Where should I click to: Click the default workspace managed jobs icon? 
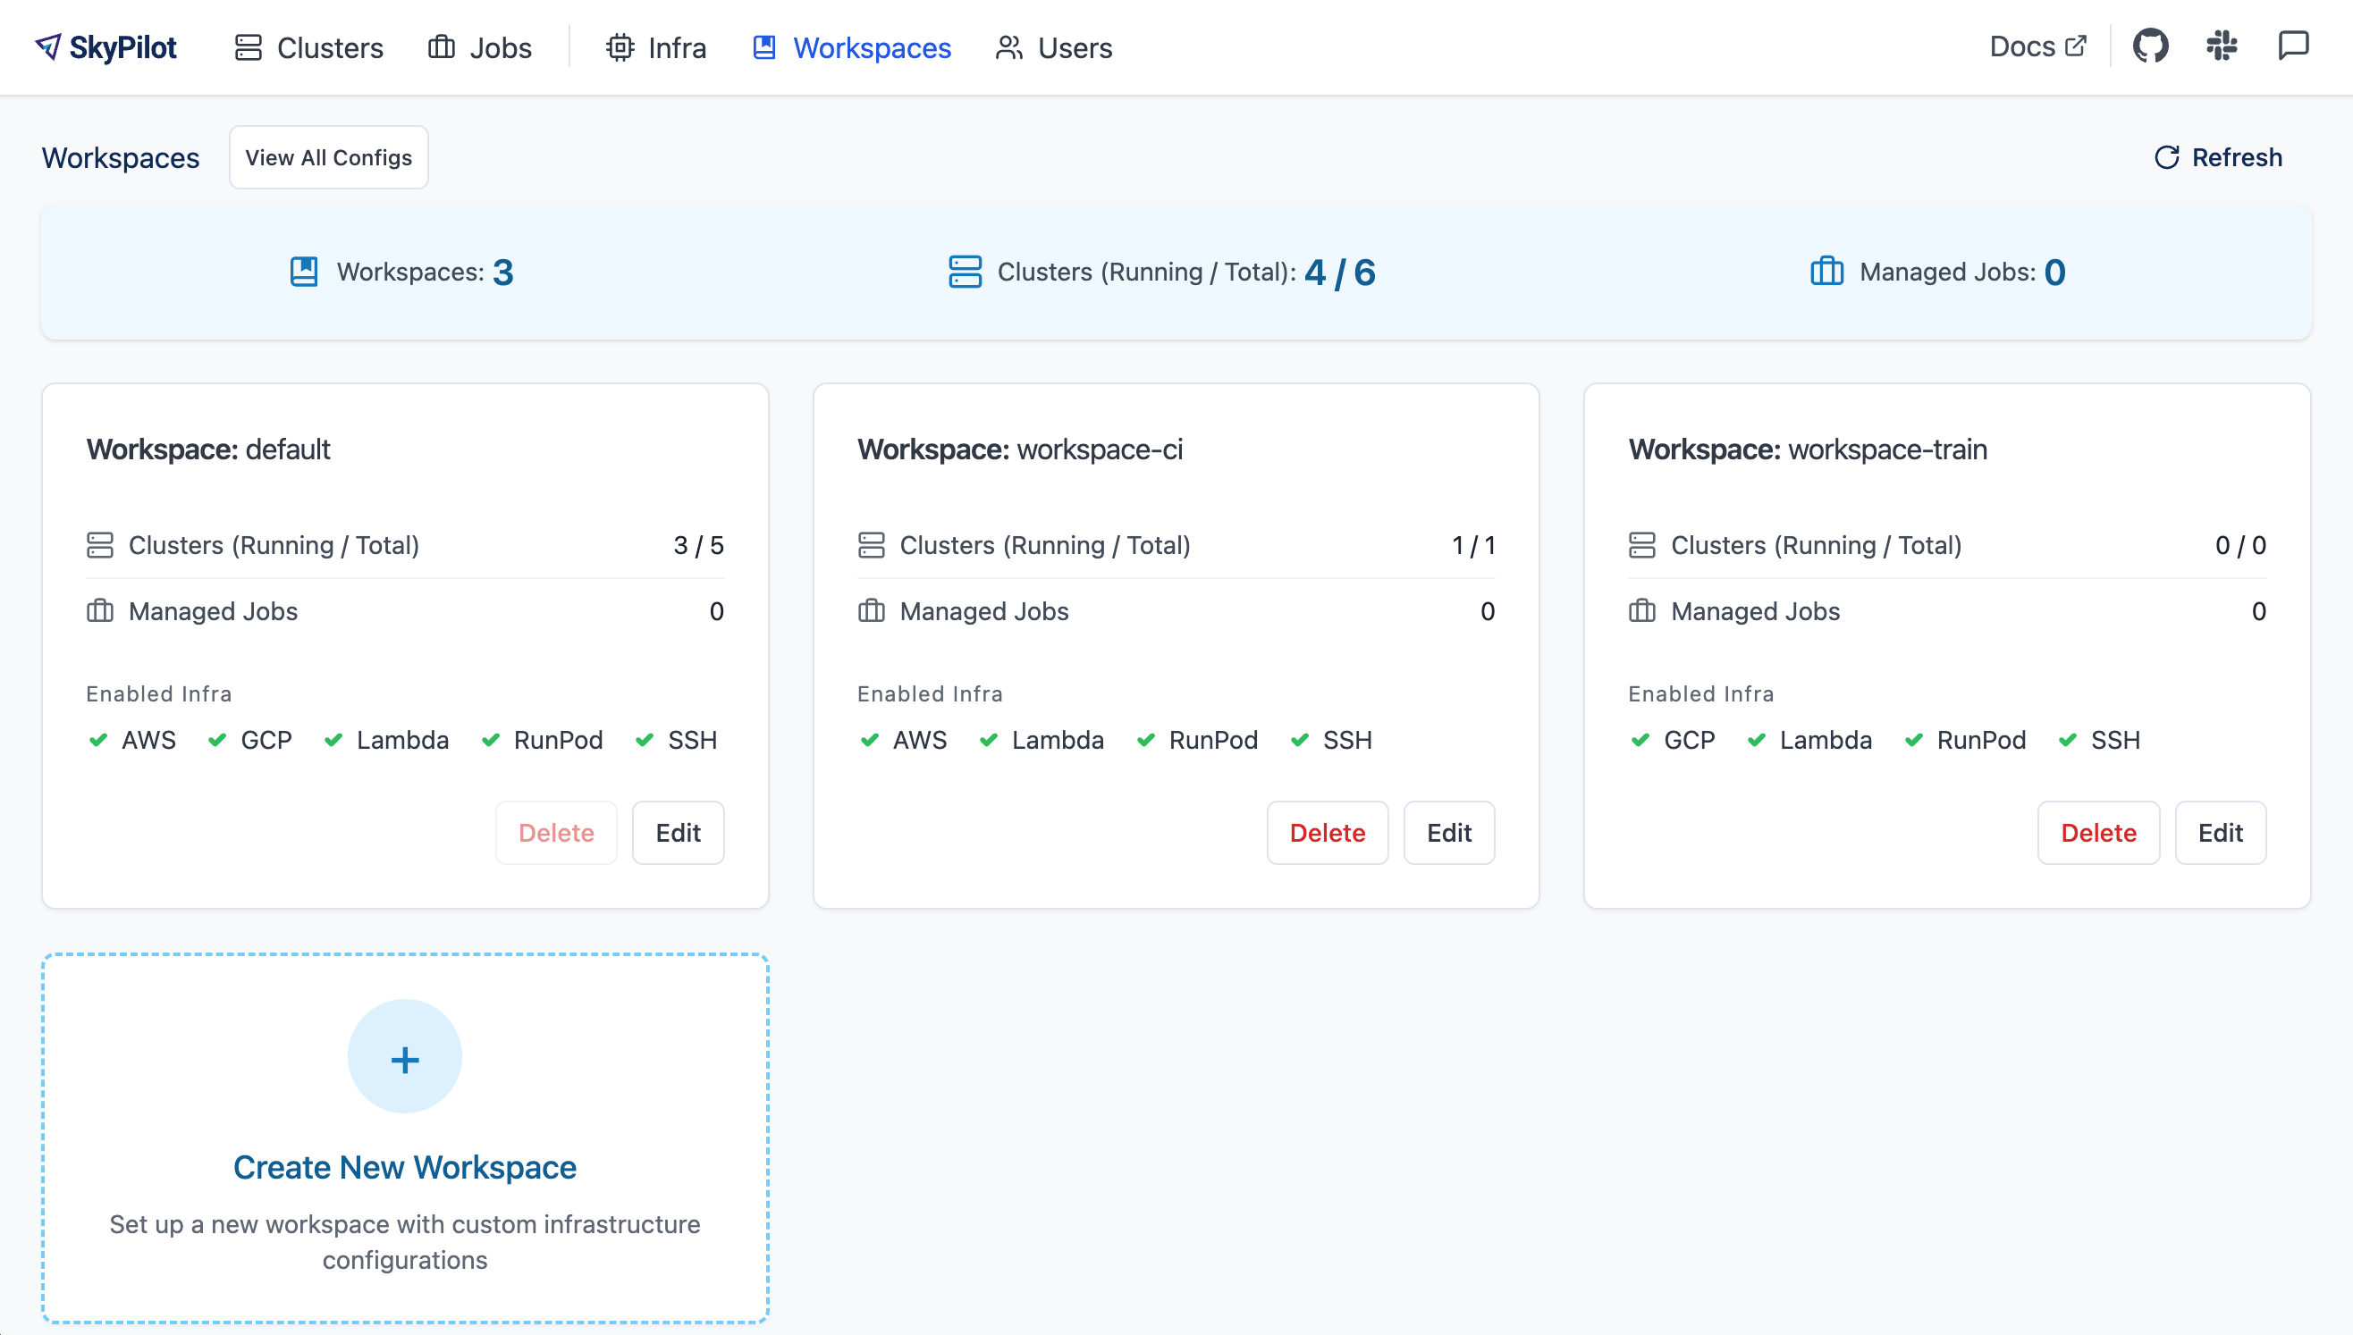click(x=100, y=611)
